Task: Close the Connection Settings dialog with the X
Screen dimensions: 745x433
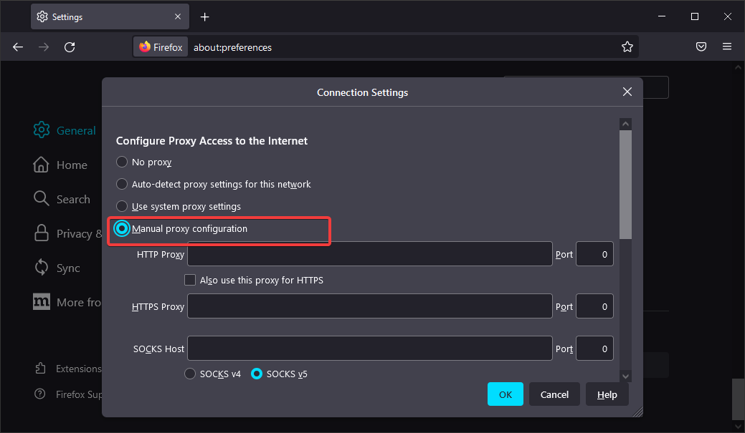Action: pyautogui.click(x=627, y=92)
